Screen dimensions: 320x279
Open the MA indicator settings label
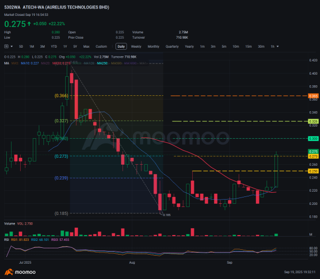[x=6, y=63]
